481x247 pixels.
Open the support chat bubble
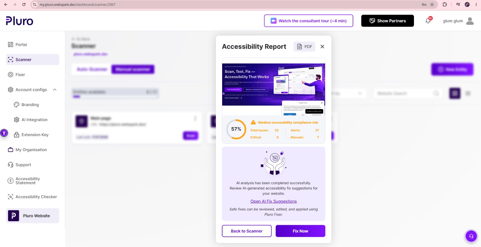(471, 236)
